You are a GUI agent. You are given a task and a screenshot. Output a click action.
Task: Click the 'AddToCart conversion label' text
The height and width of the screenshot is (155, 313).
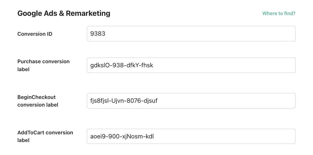point(45,136)
